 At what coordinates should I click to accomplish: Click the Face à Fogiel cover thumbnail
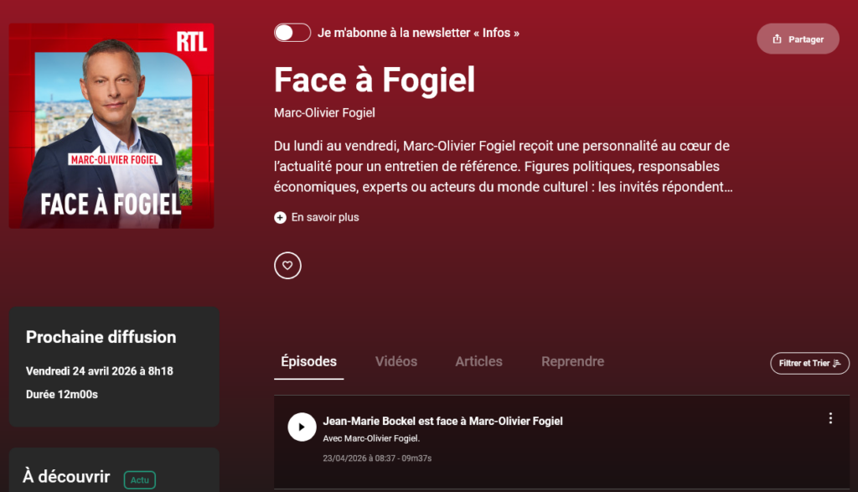pyautogui.click(x=111, y=126)
